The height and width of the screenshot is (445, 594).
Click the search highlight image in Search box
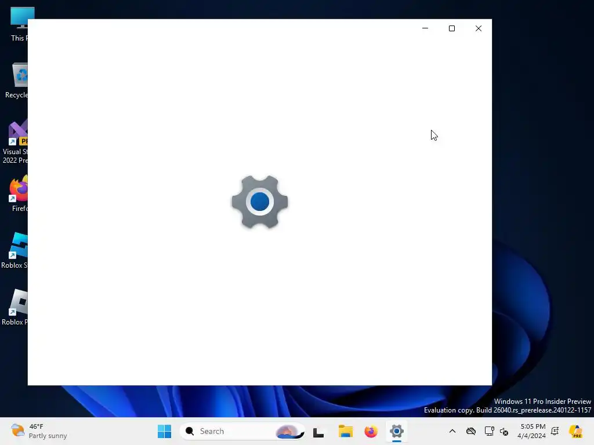click(290, 431)
